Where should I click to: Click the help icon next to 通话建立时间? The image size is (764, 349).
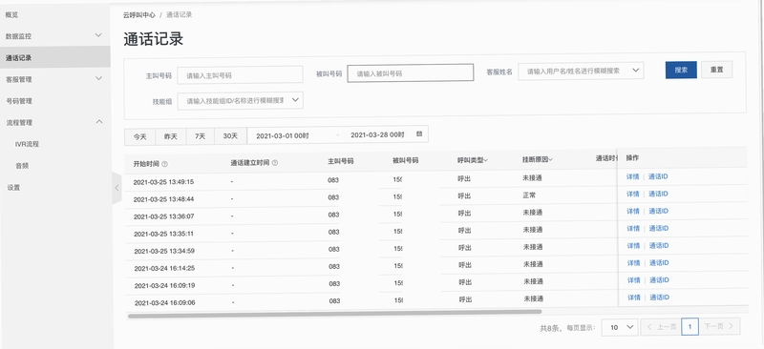275,163
